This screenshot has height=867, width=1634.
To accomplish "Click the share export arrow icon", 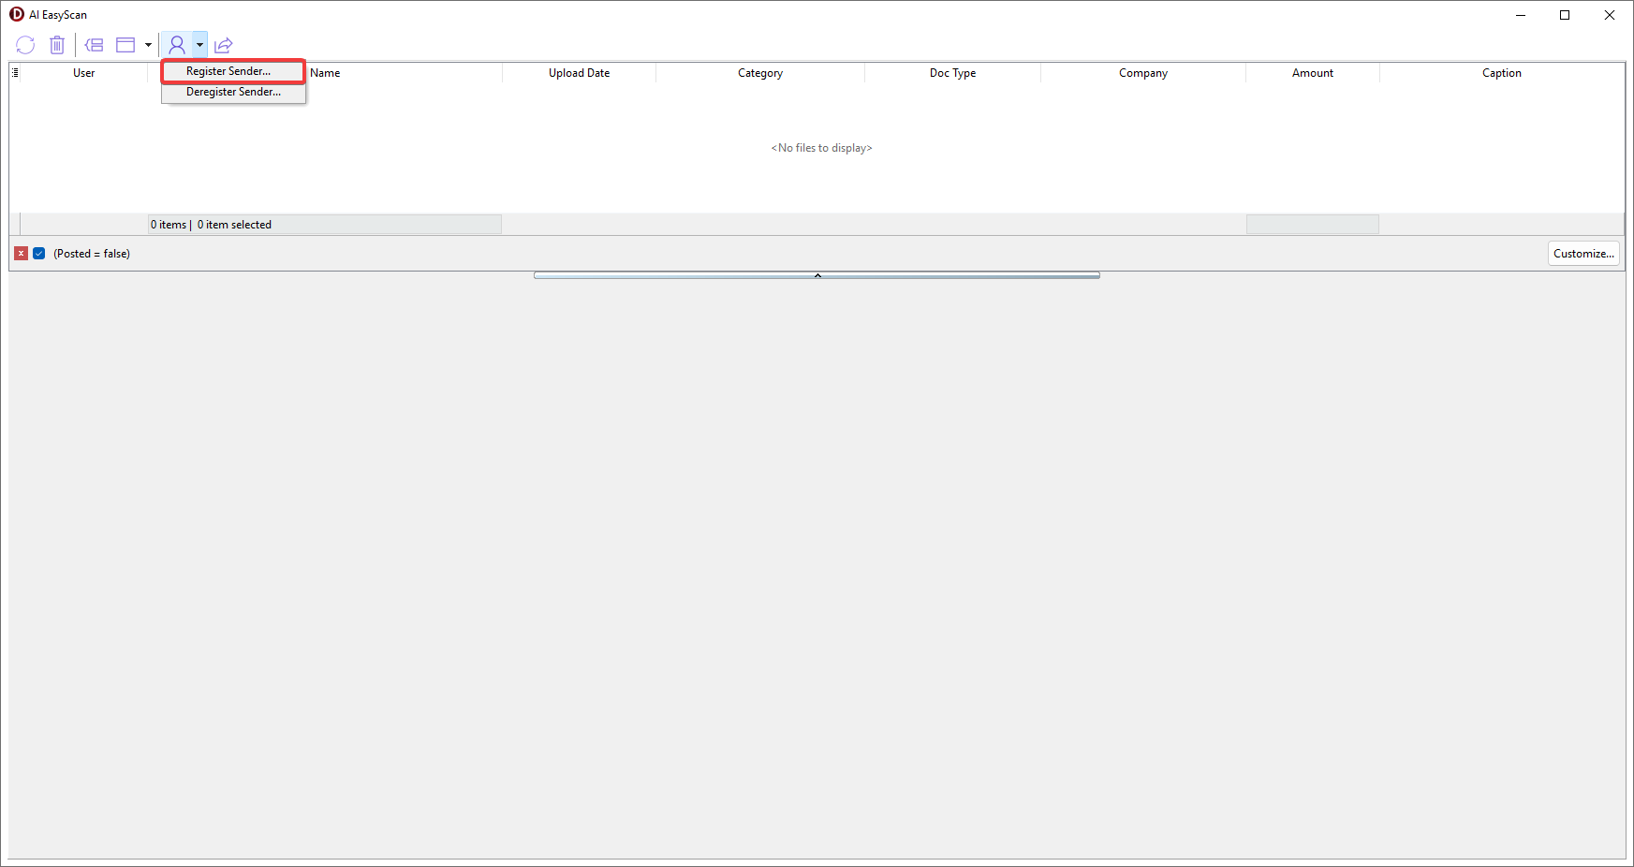I will (x=223, y=45).
